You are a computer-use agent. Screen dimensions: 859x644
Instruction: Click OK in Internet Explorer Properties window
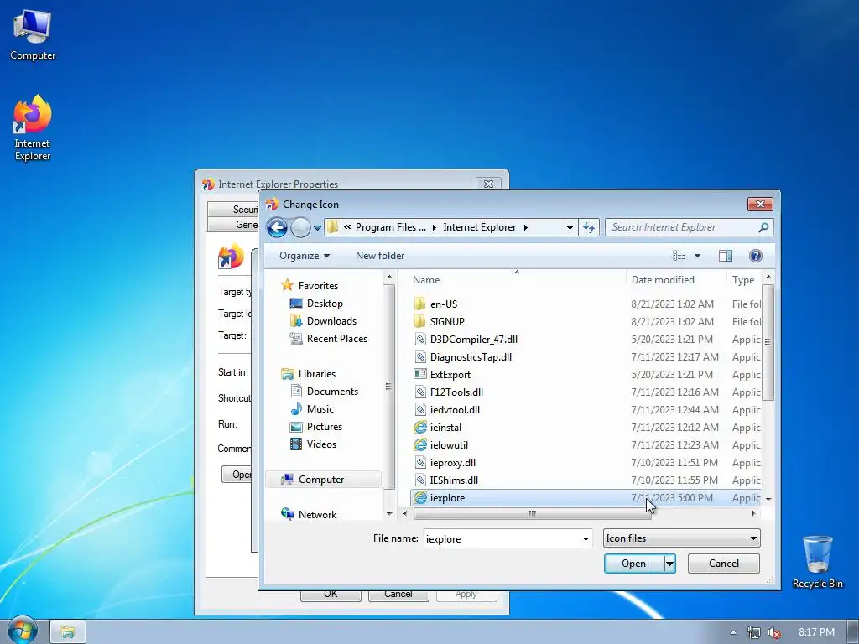[x=331, y=595]
